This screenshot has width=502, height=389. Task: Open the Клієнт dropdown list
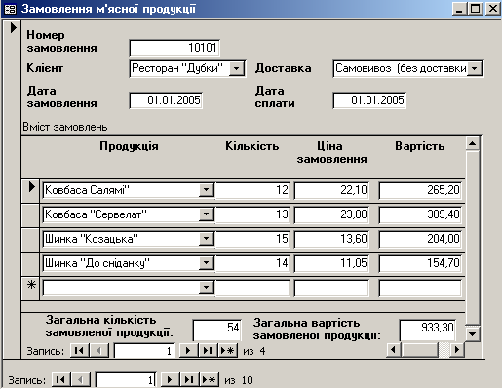pos(237,68)
